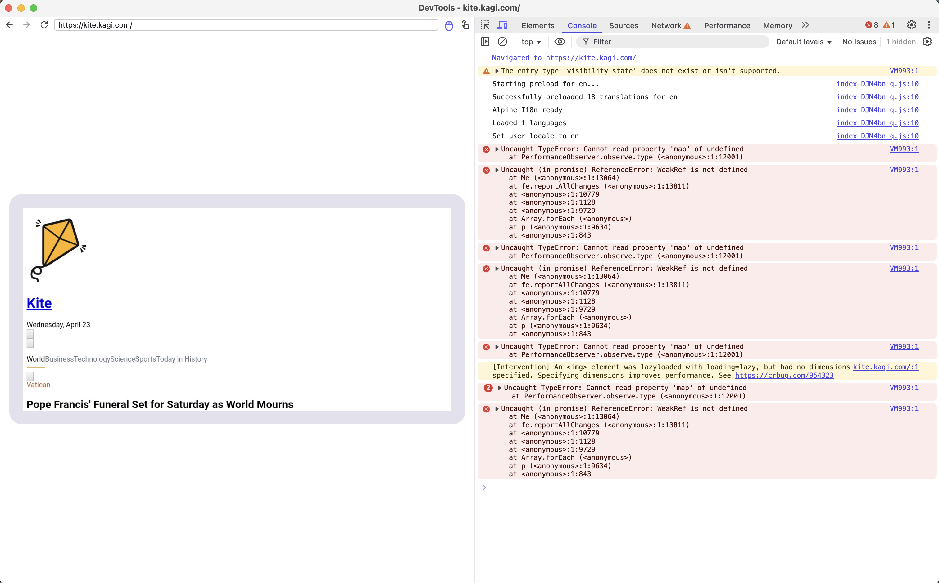Expand the visibility-state warning message
The image size is (939, 583).
(x=497, y=71)
